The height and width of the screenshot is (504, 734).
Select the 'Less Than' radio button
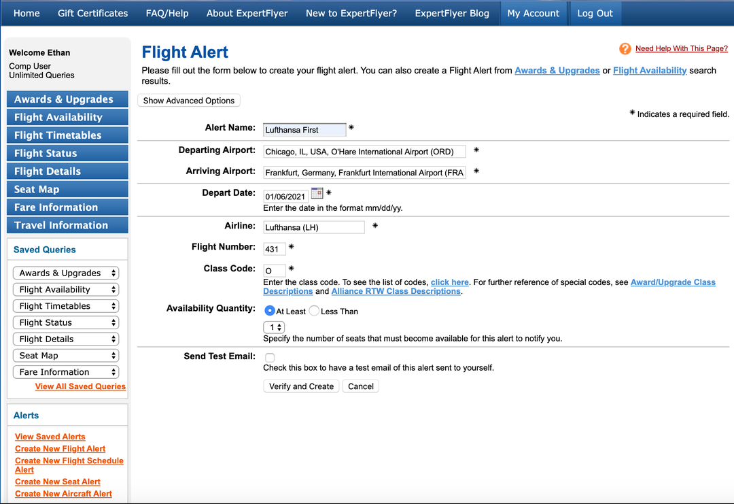313,310
